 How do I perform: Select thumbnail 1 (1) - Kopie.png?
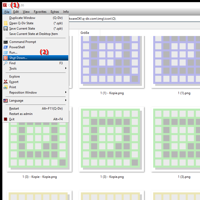click(111, 62)
